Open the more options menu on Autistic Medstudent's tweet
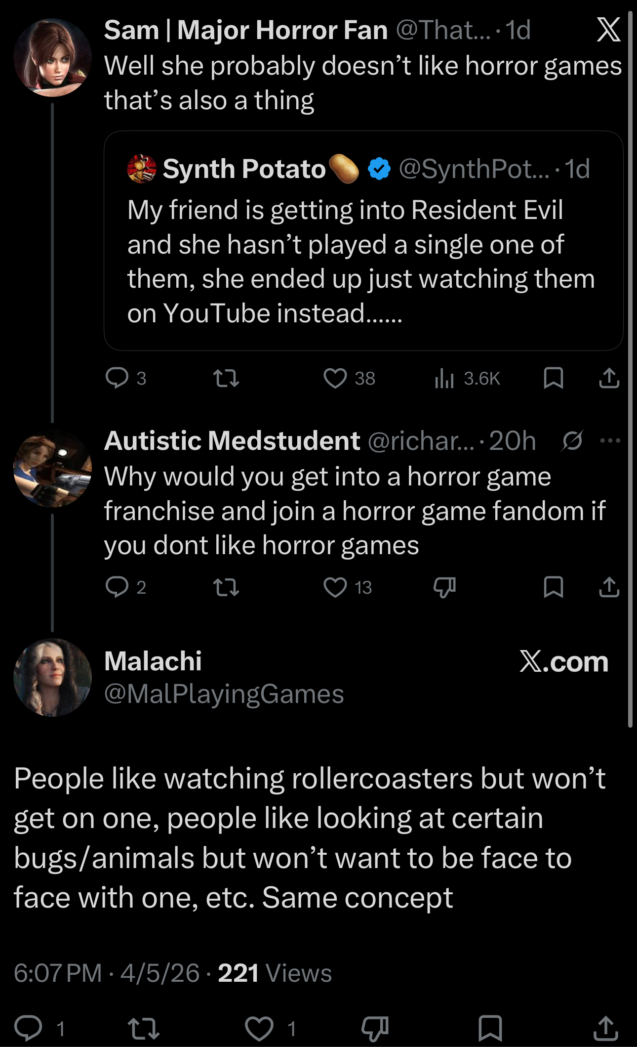The height and width of the screenshot is (1047, 637). pos(610,440)
